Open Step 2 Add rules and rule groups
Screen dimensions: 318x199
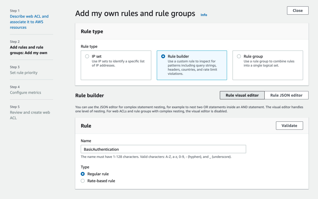point(28,50)
